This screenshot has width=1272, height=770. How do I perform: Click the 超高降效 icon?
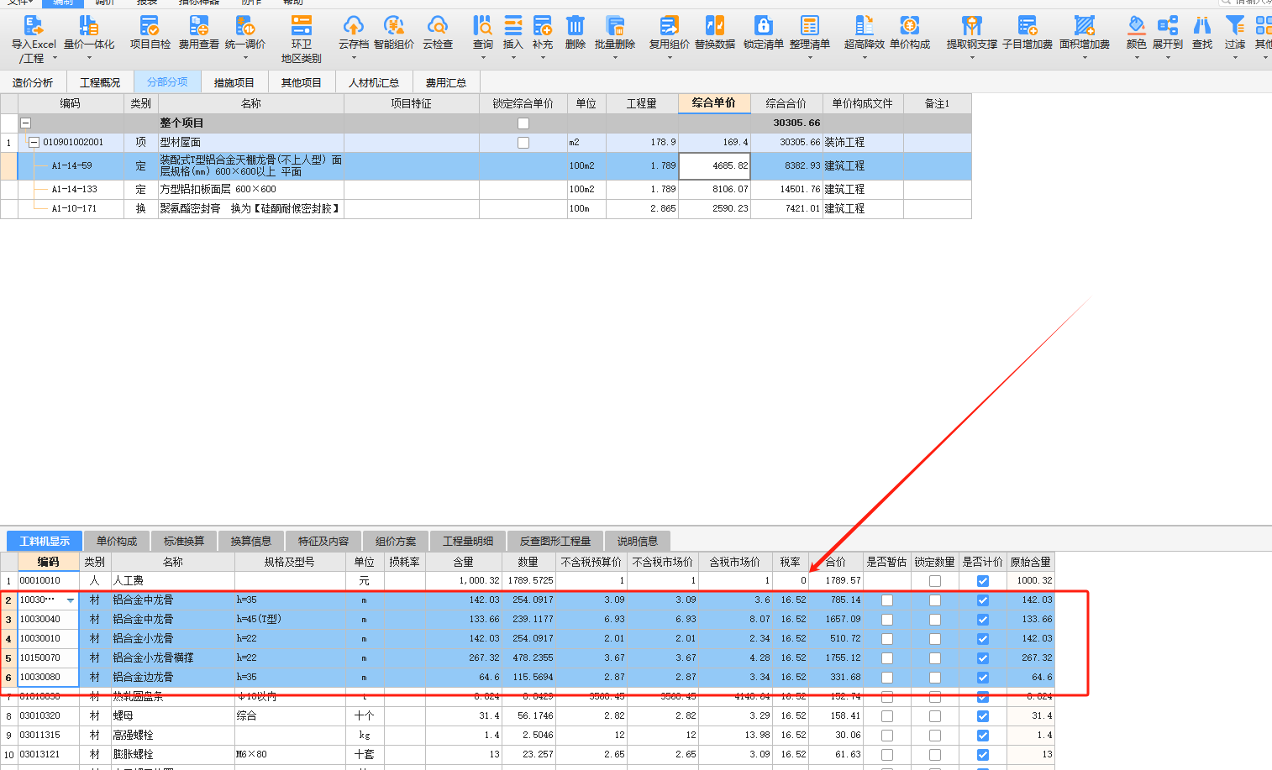click(x=865, y=26)
